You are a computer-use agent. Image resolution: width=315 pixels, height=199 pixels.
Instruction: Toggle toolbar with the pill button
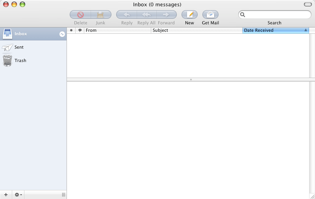click(x=308, y=4)
